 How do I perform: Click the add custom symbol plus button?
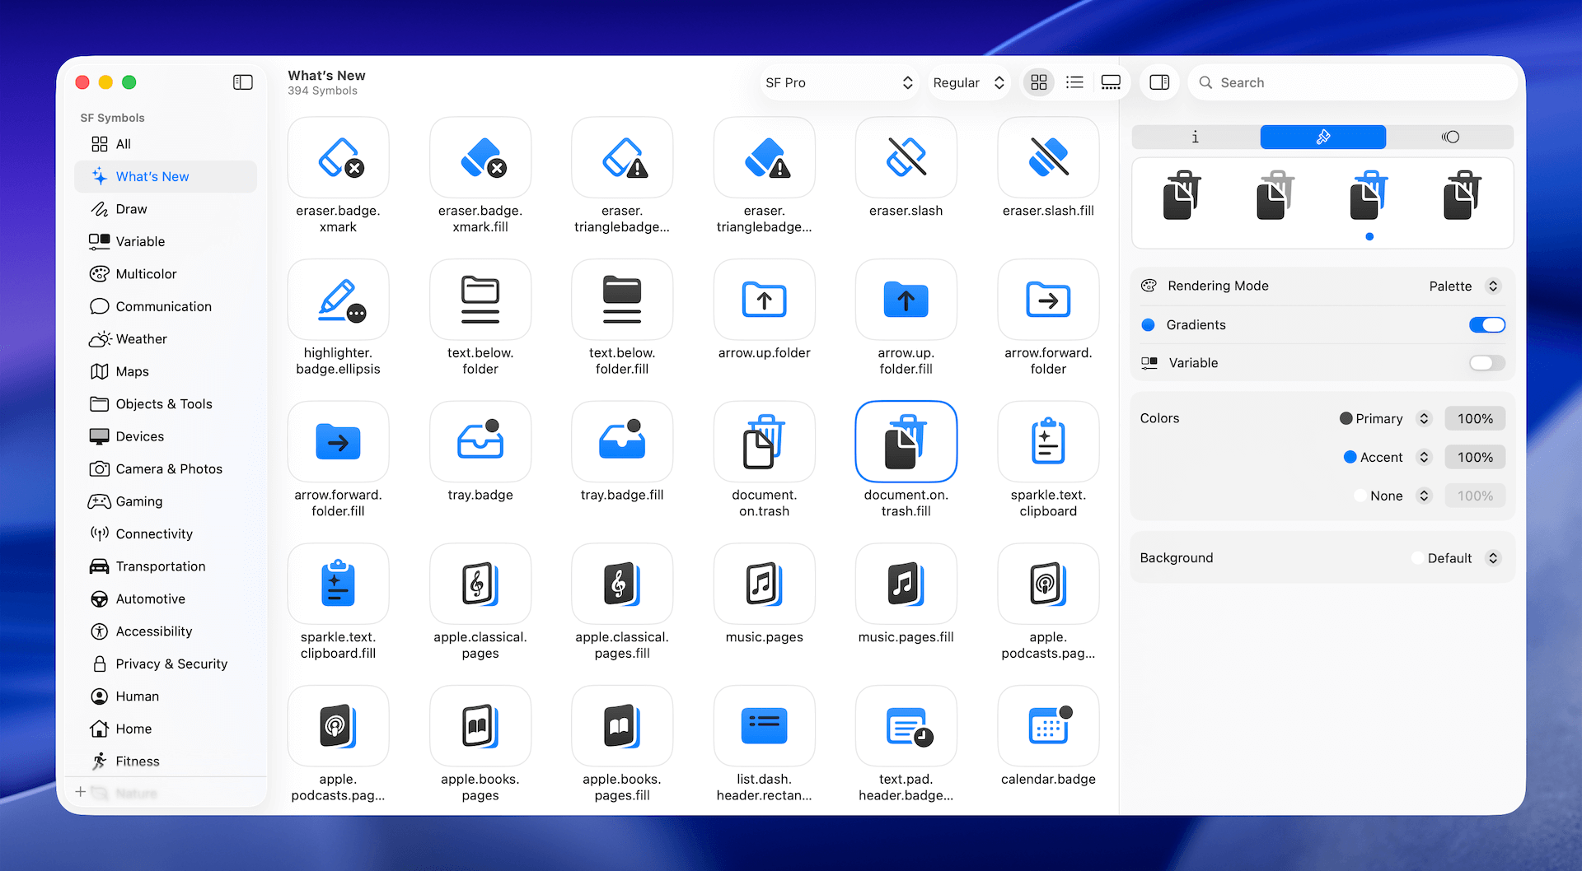coord(80,791)
